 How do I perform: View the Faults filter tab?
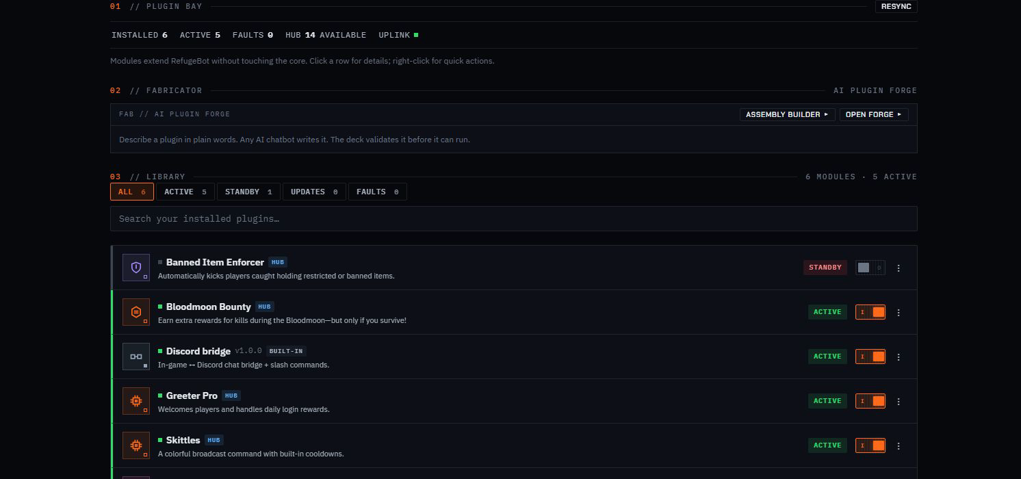[x=378, y=192]
